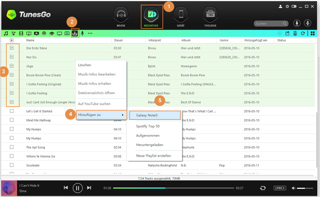This screenshot has width=320, height=197.
Task: Refresh the library list
Action: (x=303, y=33)
